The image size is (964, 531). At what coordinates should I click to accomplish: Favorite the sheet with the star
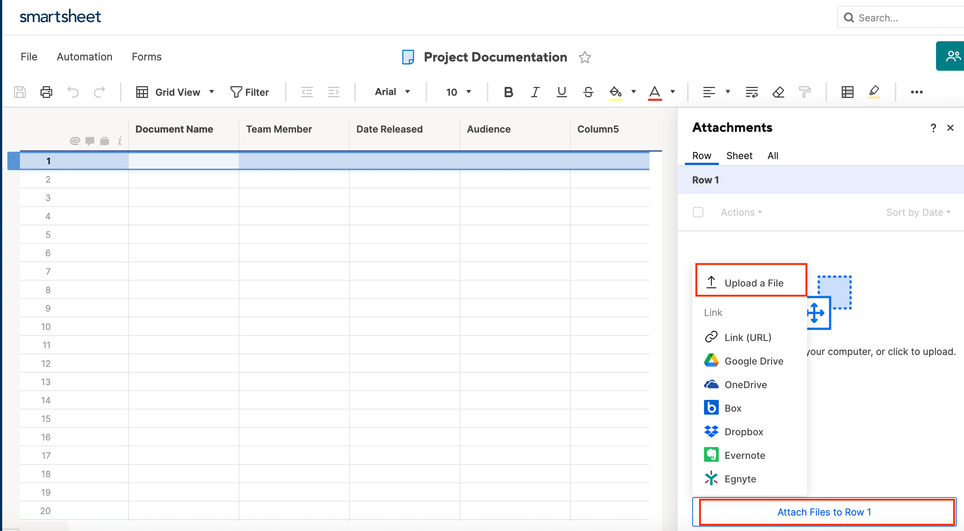[x=584, y=57]
